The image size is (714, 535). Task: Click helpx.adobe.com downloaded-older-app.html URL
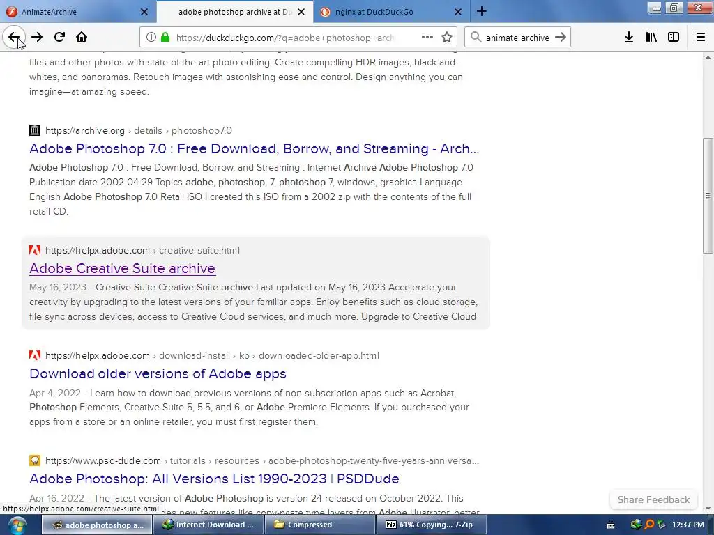212,355
